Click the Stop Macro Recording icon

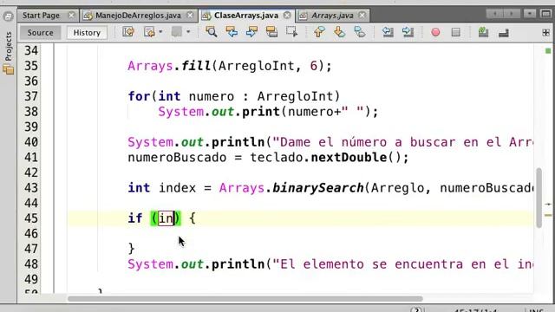tap(456, 32)
